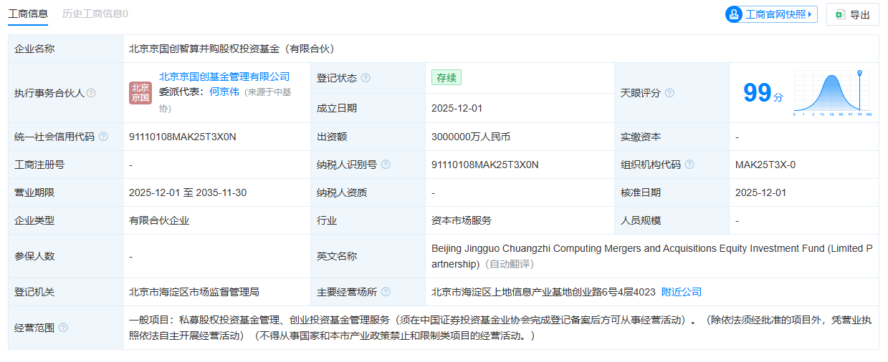Click question mark icon next to 登记状态
The width and height of the screenshot is (888, 362).
click(x=366, y=78)
